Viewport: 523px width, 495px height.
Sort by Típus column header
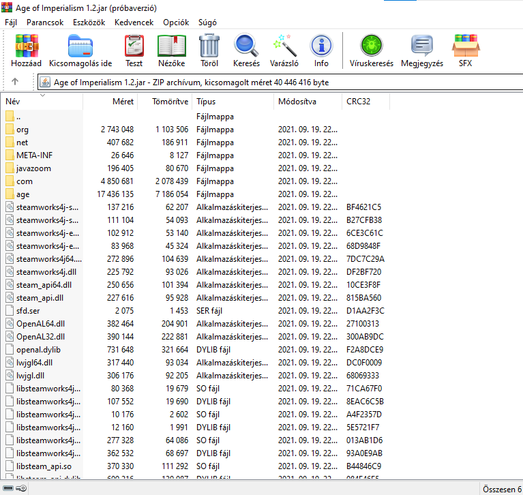(x=233, y=102)
